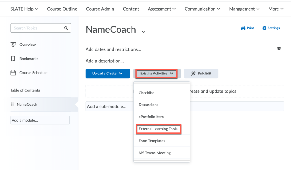The width and height of the screenshot is (291, 170).
Task: Open Course Schedule
Action: click(34, 73)
